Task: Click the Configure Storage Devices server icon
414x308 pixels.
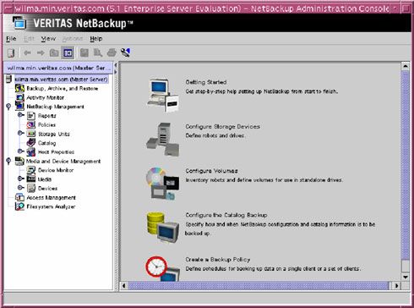Action: [163, 140]
